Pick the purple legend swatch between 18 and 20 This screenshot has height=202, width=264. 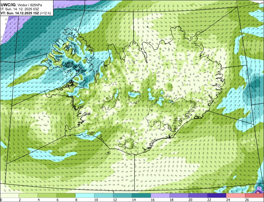(x=179, y=195)
